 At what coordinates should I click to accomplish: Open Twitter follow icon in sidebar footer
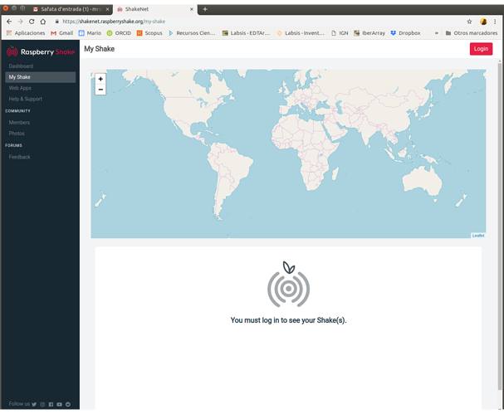pyautogui.click(x=34, y=404)
